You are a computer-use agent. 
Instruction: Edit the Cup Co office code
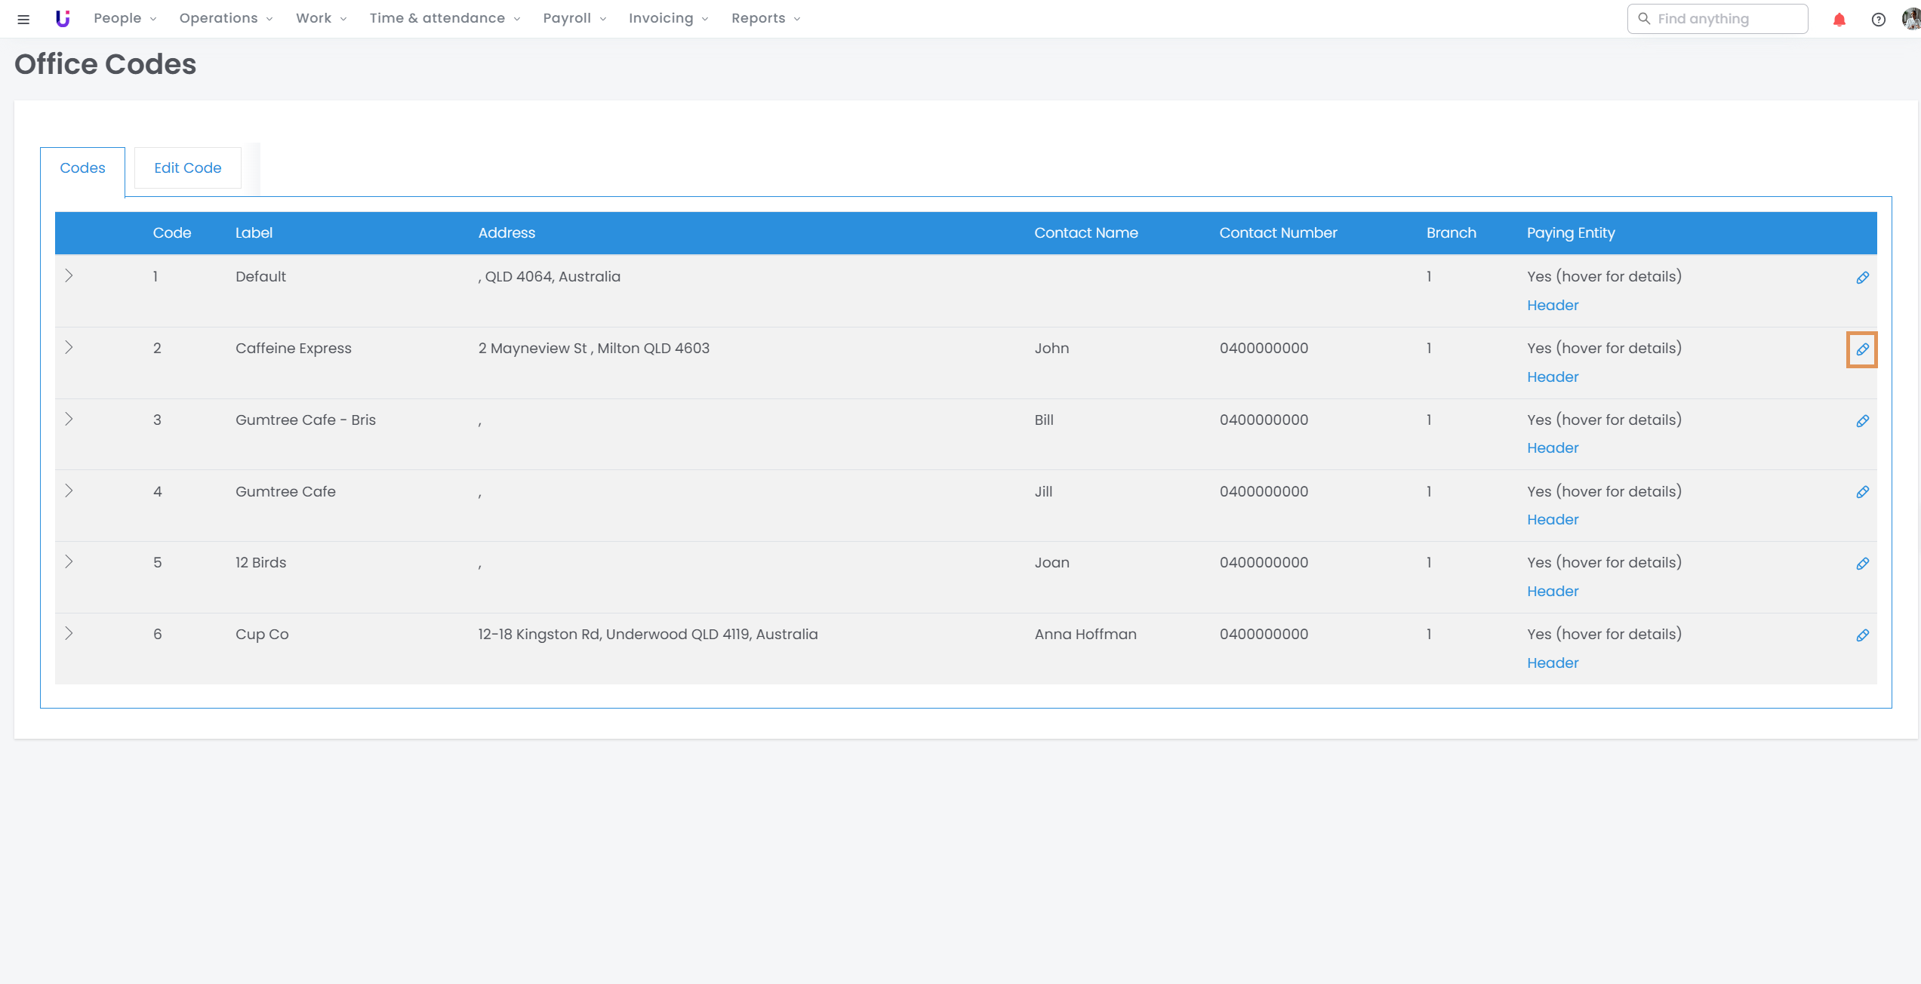(x=1862, y=635)
